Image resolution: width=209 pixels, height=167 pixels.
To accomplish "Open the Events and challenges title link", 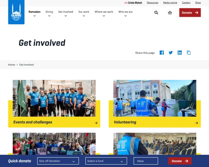I will [x=33, y=122].
